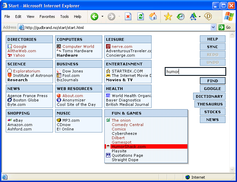Open the Edit menu
This screenshot has width=237, height=182.
pos(18,17)
